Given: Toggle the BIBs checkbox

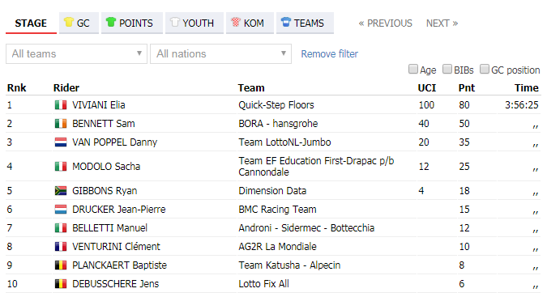Looking at the screenshot, I should click(447, 69).
